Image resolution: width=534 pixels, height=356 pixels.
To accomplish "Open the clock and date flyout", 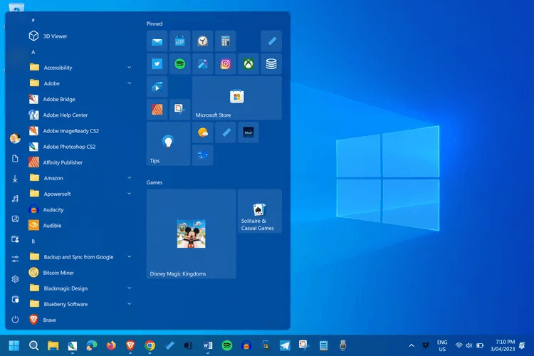I will (503, 345).
